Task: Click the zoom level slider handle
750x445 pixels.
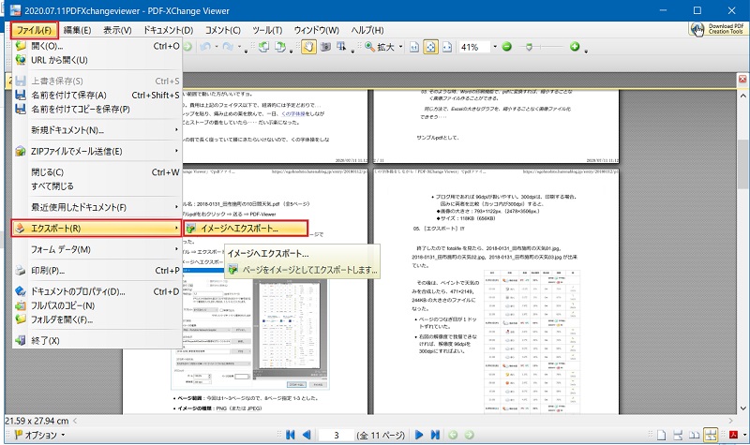Action: pyautogui.click(x=529, y=47)
